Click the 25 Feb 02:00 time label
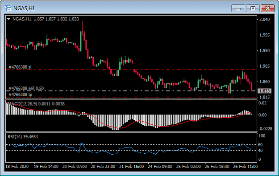This screenshot has height=176, width=279. [188, 167]
